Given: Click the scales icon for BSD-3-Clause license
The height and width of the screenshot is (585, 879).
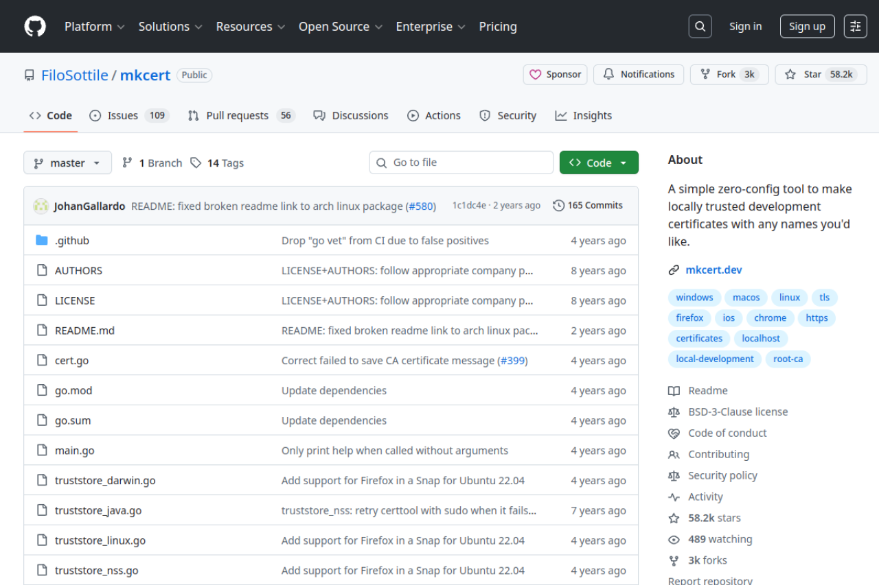Looking at the screenshot, I should (674, 411).
